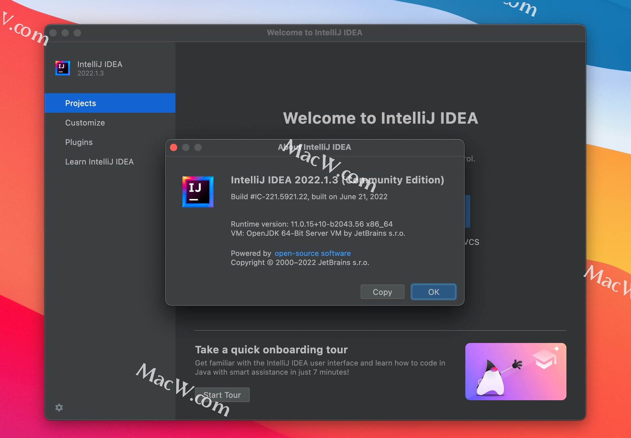This screenshot has width=631, height=438.
Task: Click the Welcome window title bar
Action: click(315, 33)
